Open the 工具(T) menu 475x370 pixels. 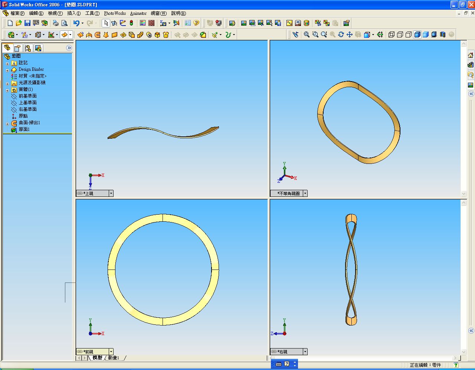coord(92,13)
